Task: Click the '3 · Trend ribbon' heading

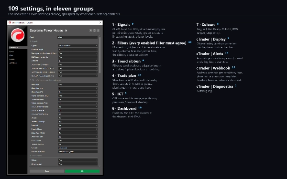Action: tap(126, 61)
